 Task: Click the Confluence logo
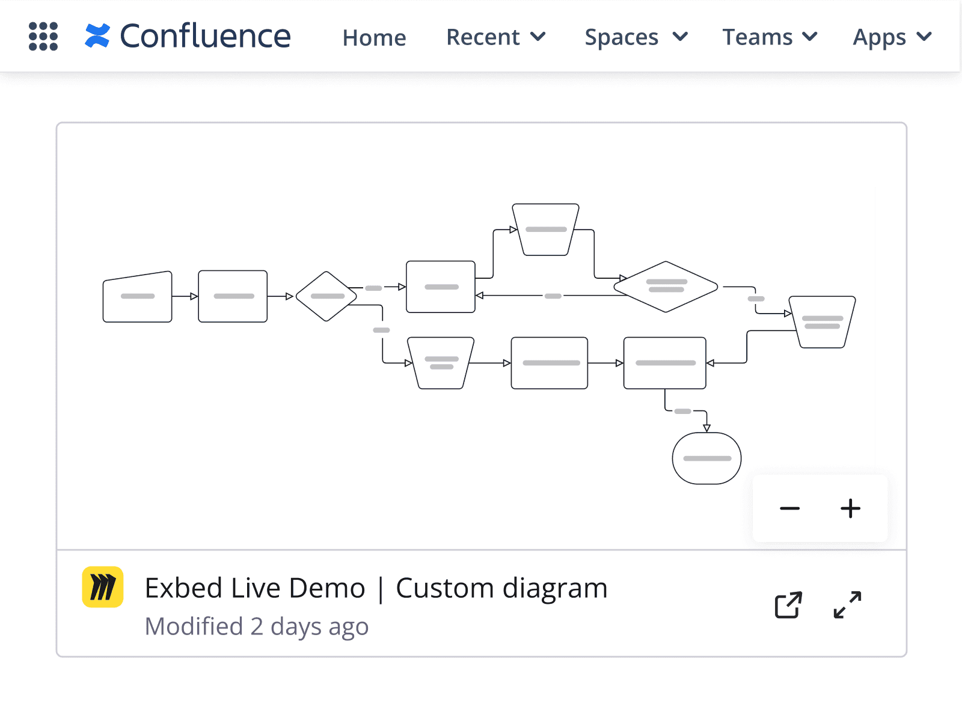coord(188,36)
